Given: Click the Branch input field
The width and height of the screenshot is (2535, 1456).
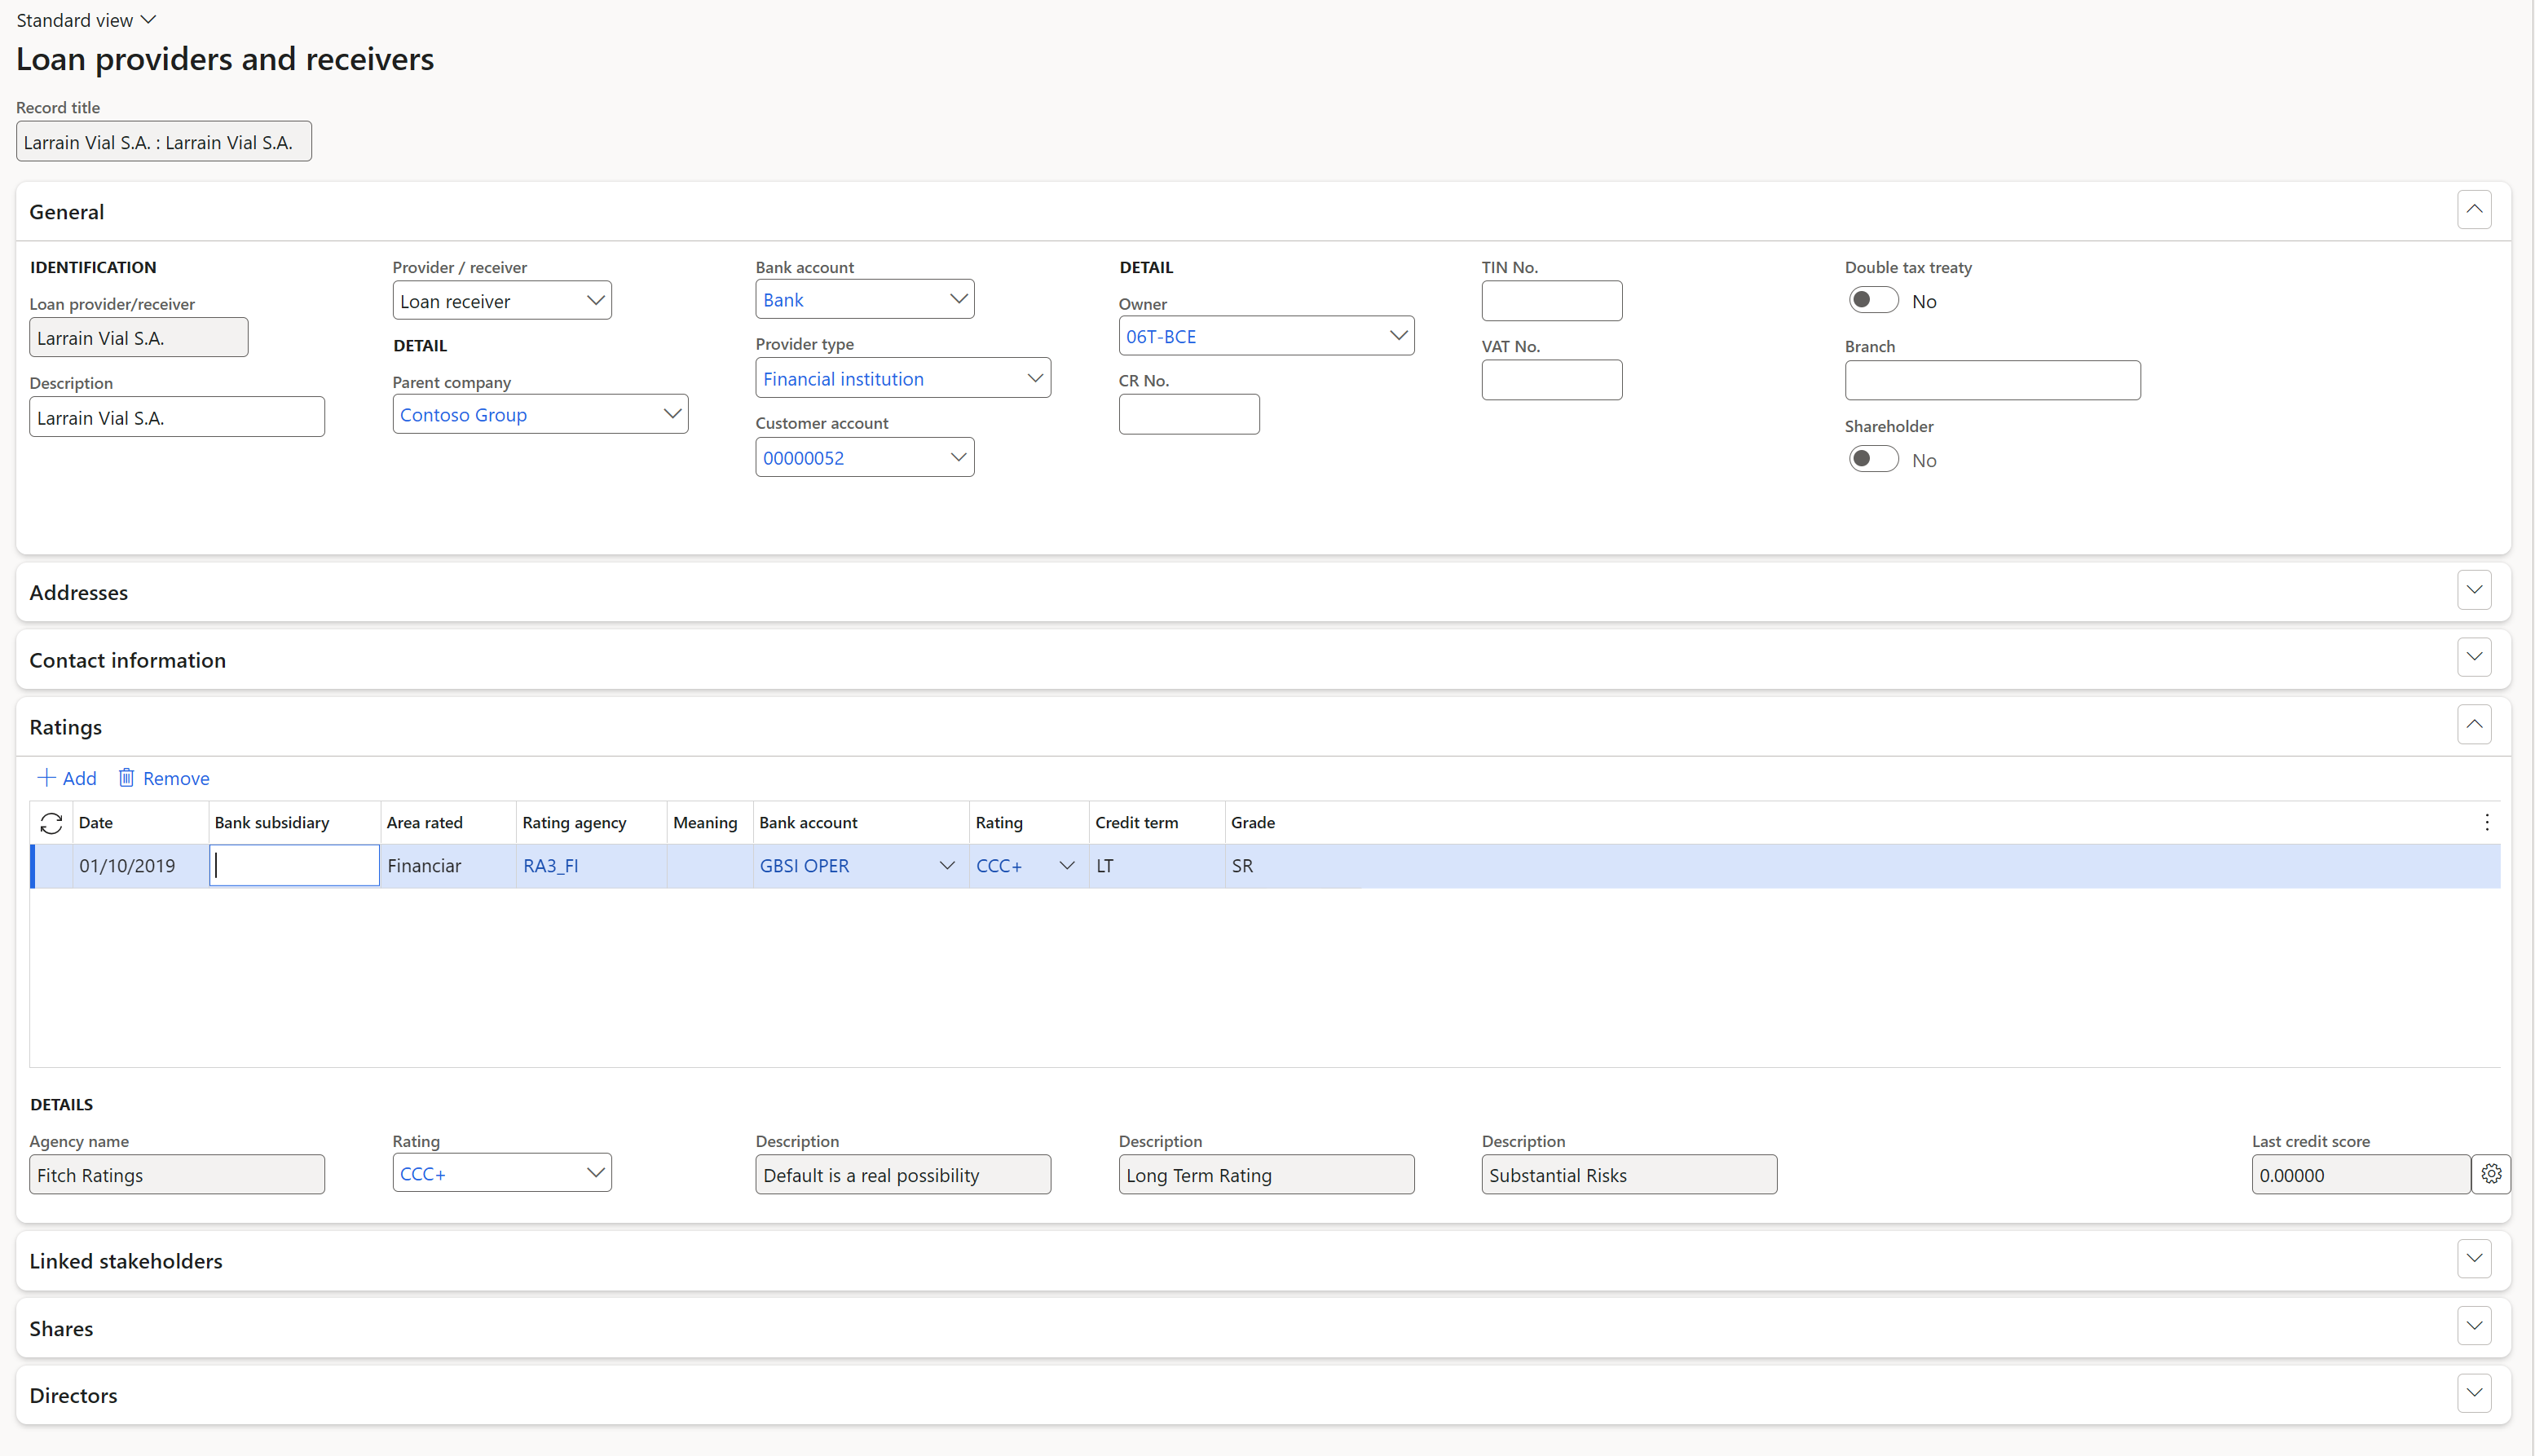Looking at the screenshot, I should point(1992,380).
